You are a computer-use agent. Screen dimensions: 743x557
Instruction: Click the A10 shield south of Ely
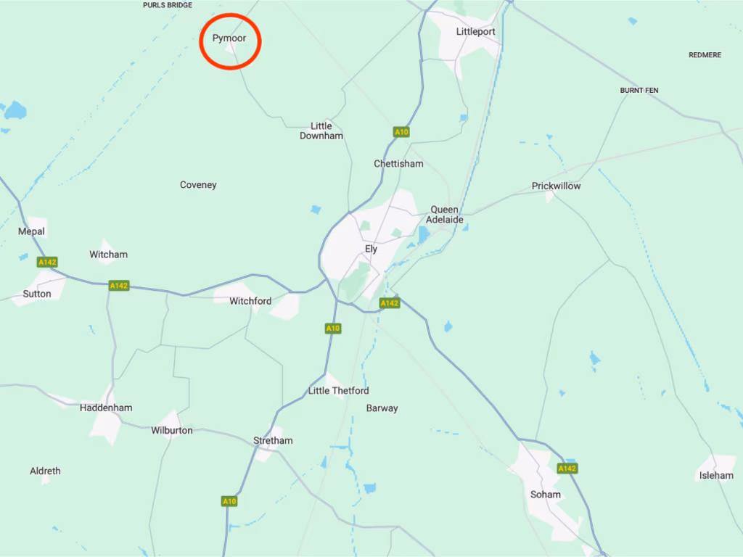[332, 329]
